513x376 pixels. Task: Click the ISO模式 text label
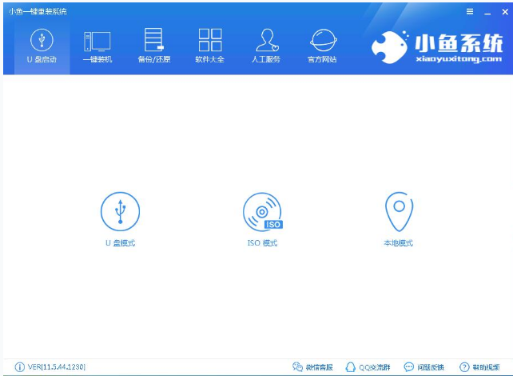[262, 243]
